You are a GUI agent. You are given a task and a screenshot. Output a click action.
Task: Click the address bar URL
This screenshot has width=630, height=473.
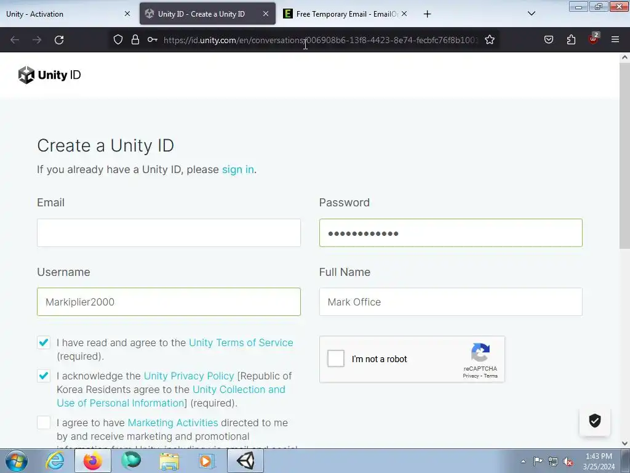[321, 40]
